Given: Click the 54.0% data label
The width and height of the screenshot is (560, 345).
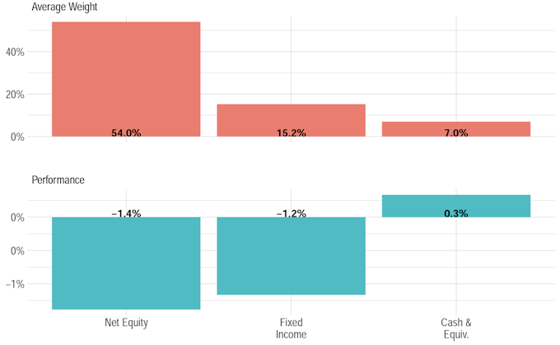Looking at the screenshot, I should (126, 133).
